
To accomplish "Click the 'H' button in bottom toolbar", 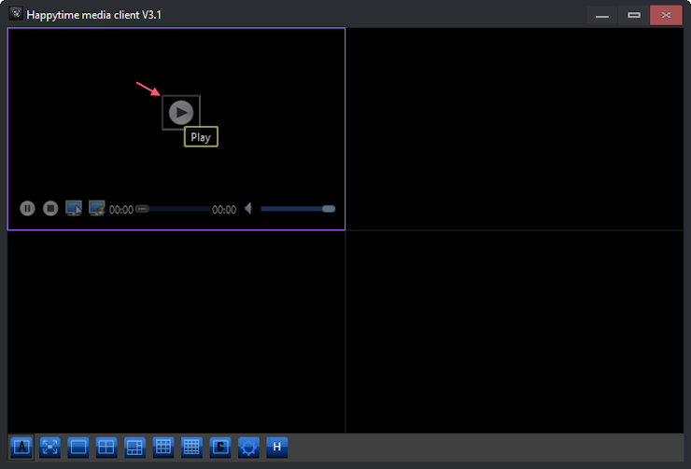I will coord(276,448).
